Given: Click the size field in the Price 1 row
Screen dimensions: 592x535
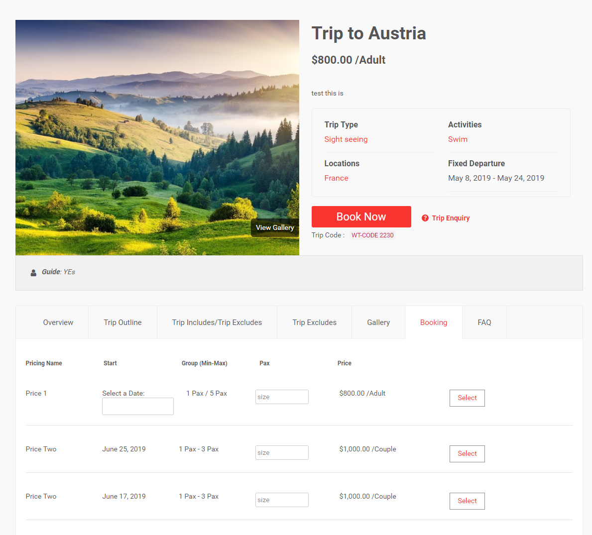Looking at the screenshot, I should point(282,397).
